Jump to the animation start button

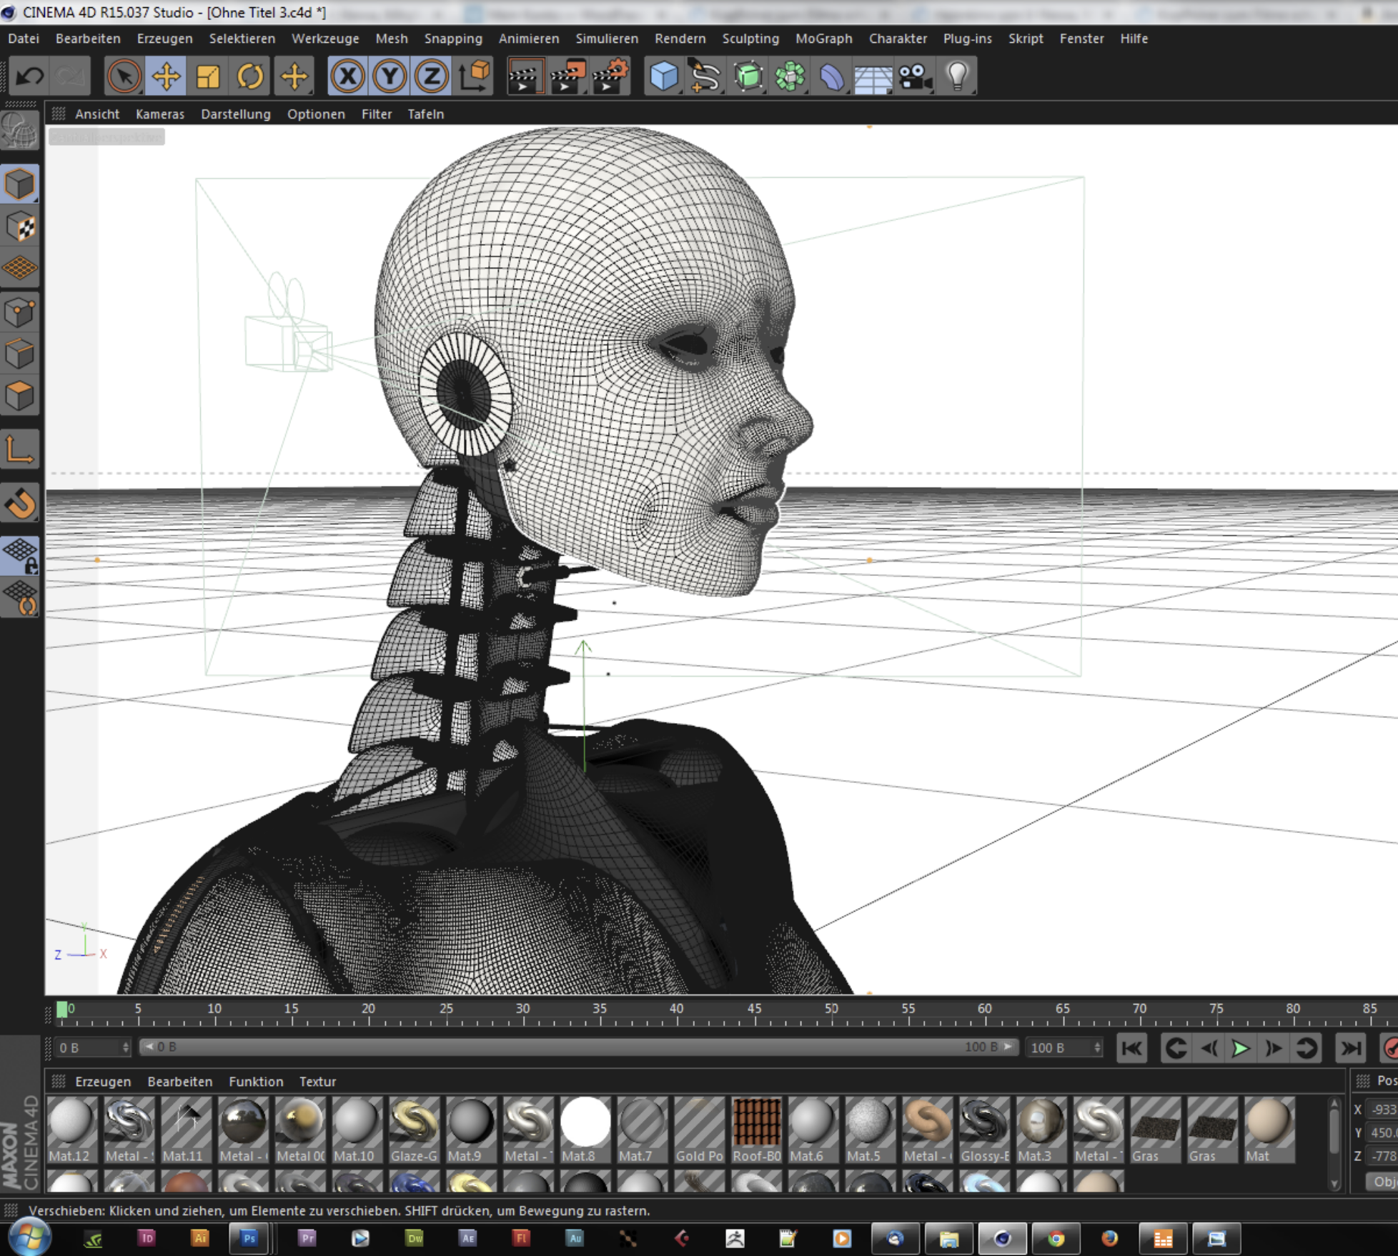pos(1132,1048)
